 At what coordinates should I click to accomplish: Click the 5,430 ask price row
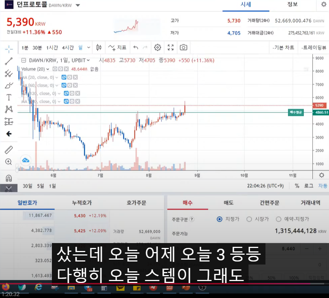82,216
